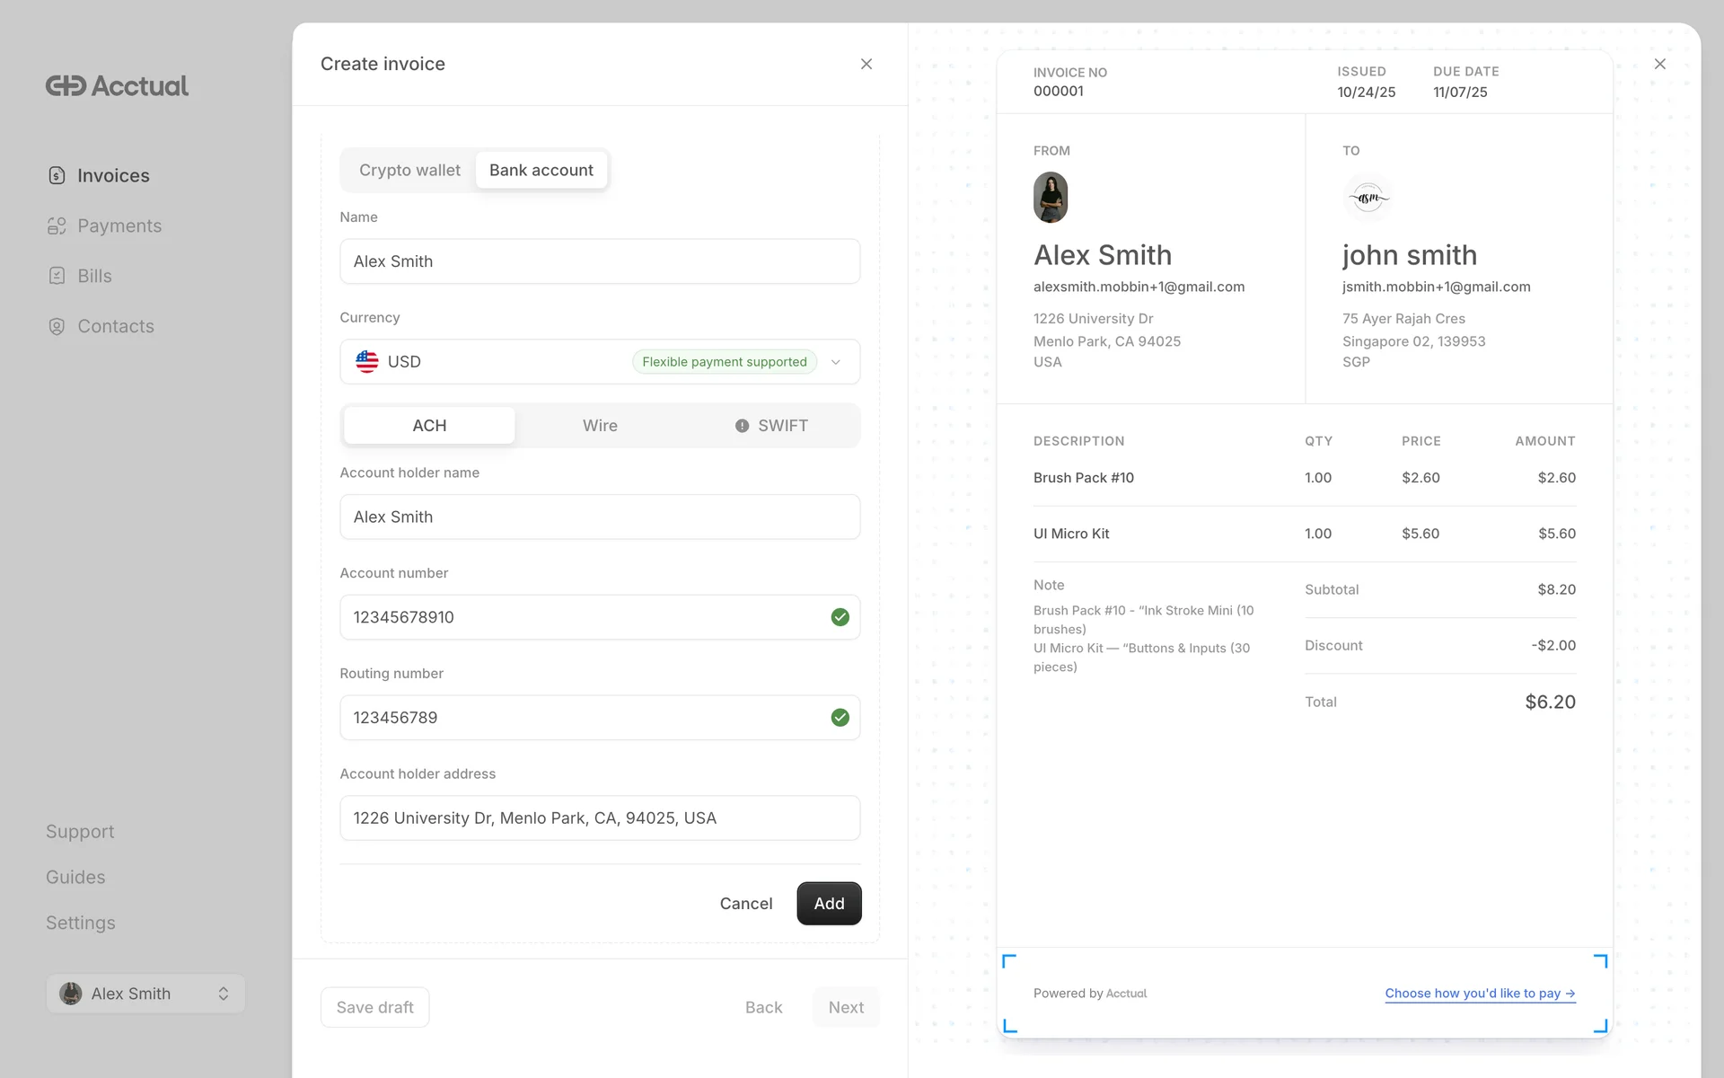Switch to Crypto wallet option
The height and width of the screenshot is (1078, 1724).
pyautogui.click(x=409, y=170)
